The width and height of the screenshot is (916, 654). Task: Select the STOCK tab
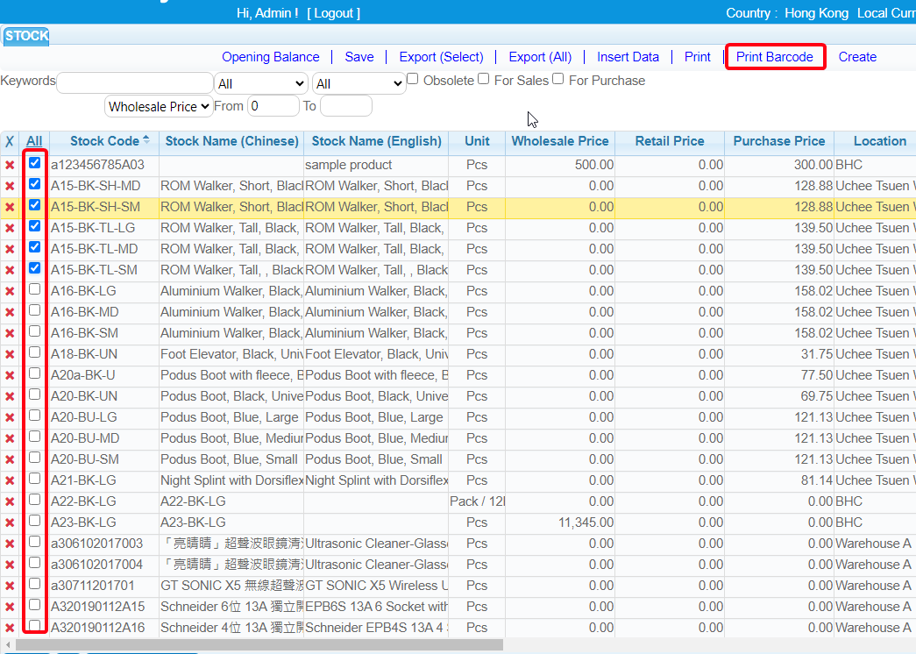coord(26,36)
